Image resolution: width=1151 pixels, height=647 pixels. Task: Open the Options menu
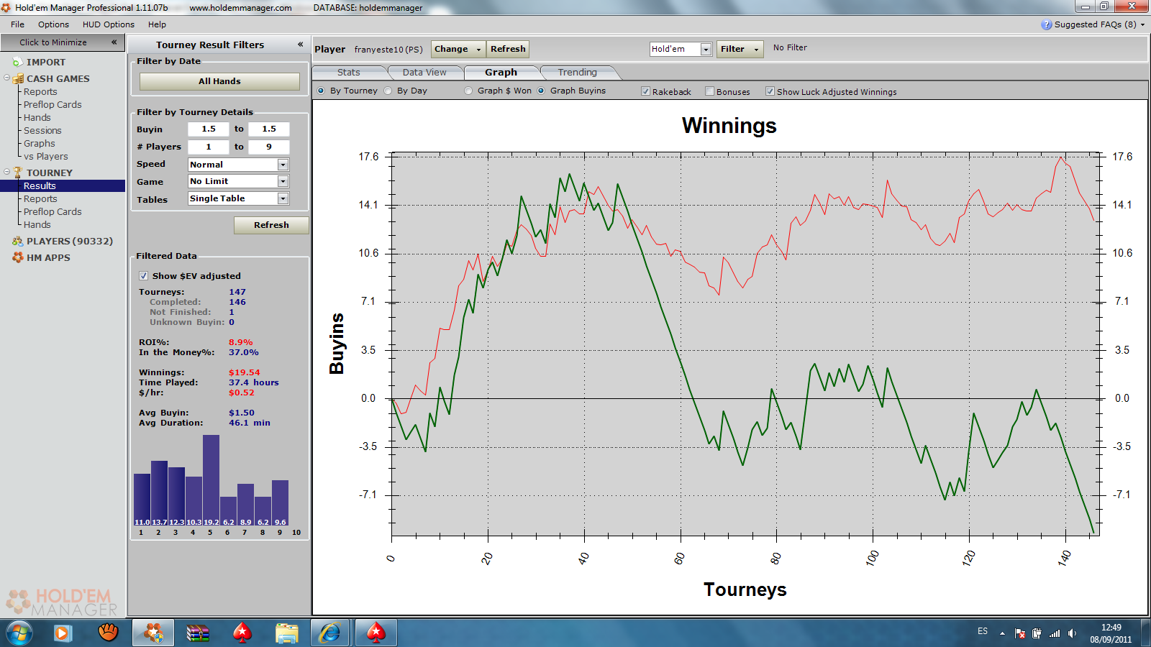pyautogui.click(x=53, y=24)
